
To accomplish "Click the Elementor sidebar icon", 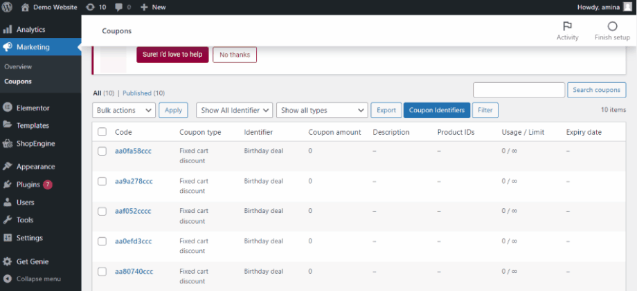I will 7,108.
